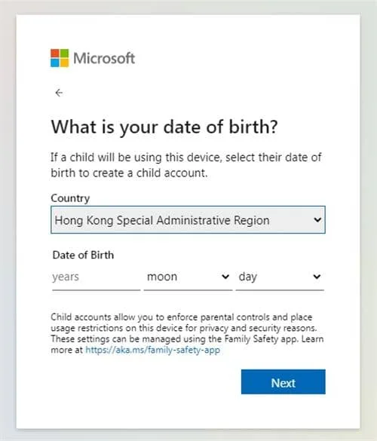Focus the years input field

[x=97, y=277]
